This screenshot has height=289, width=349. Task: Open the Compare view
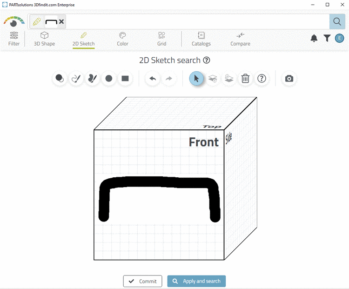[x=241, y=39]
